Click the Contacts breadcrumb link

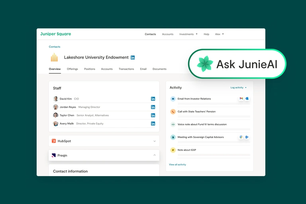[x=55, y=47]
